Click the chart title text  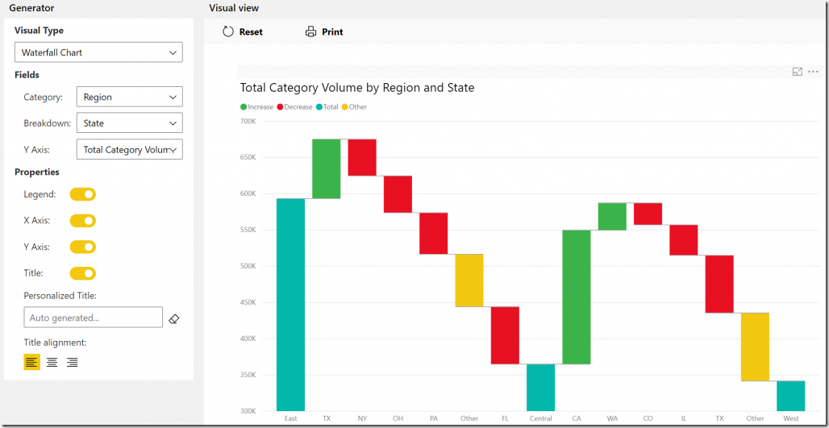click(357, 88)
